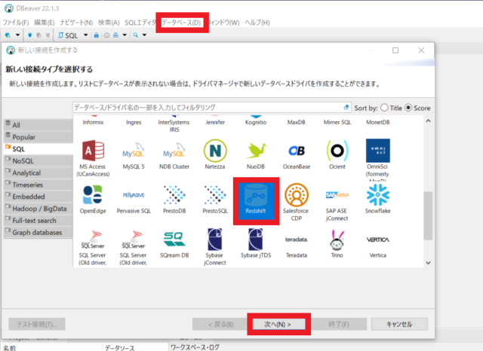
Task: Pick the OmniSci database icon
Action: pyautogui.click(x=378, y=151)
